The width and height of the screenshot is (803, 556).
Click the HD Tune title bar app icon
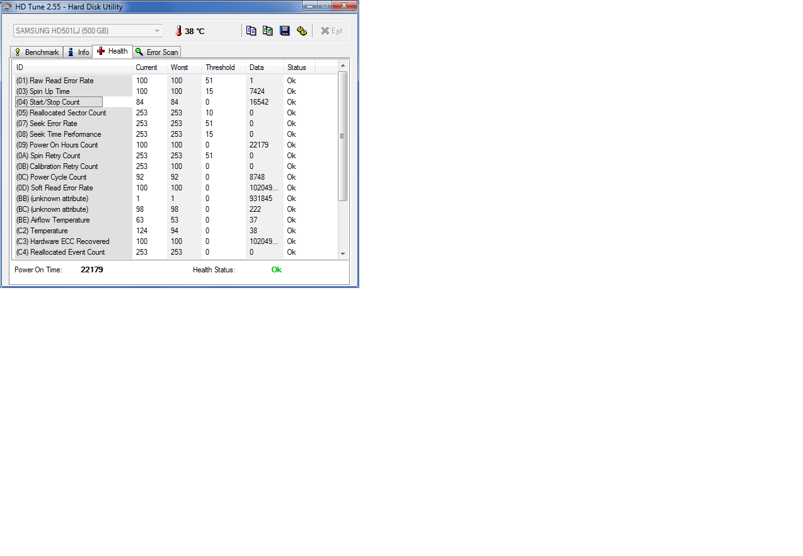[8, 6]
